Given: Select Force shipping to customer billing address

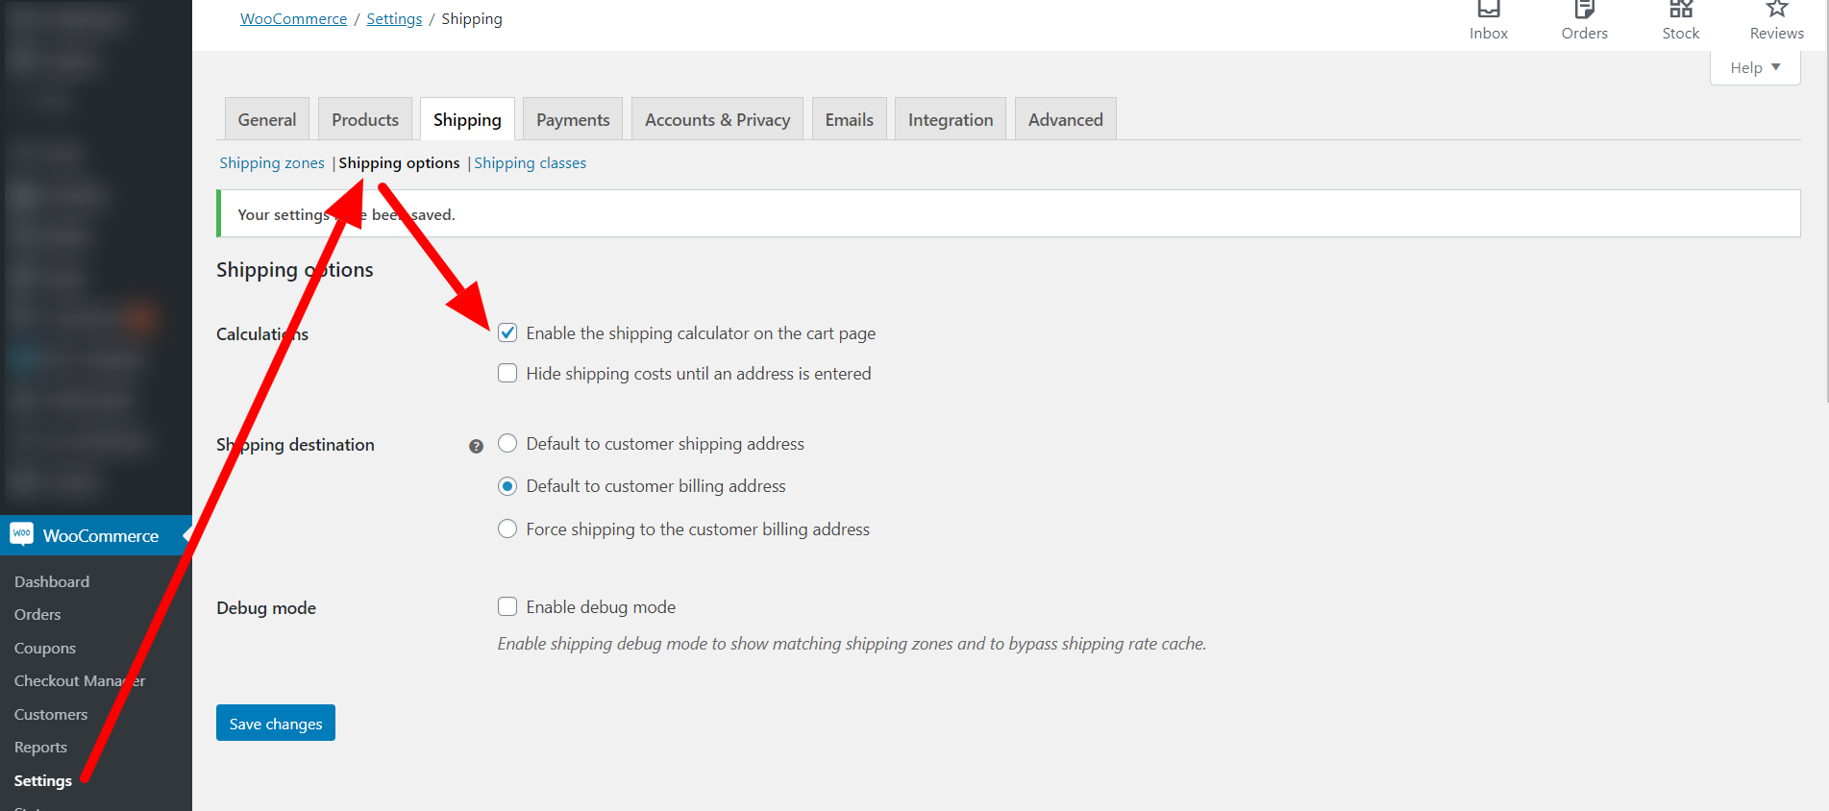Looking at the screenshot, I should point(507,528).
